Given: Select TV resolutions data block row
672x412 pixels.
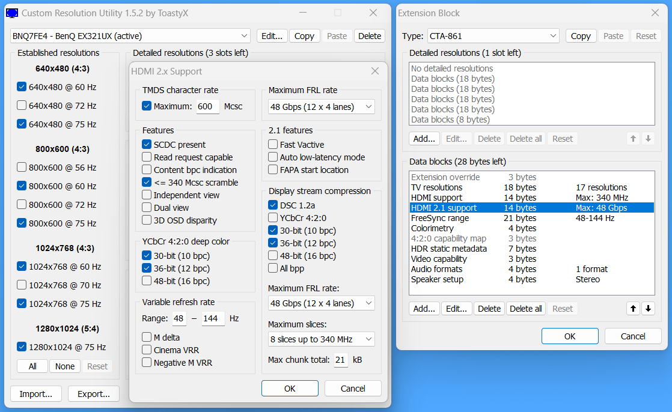Looking at the screenshot, I should (532, 187).
